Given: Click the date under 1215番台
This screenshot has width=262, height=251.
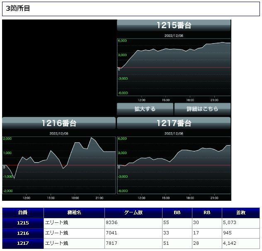Looking at the screenshot, I should pos(174,36).
